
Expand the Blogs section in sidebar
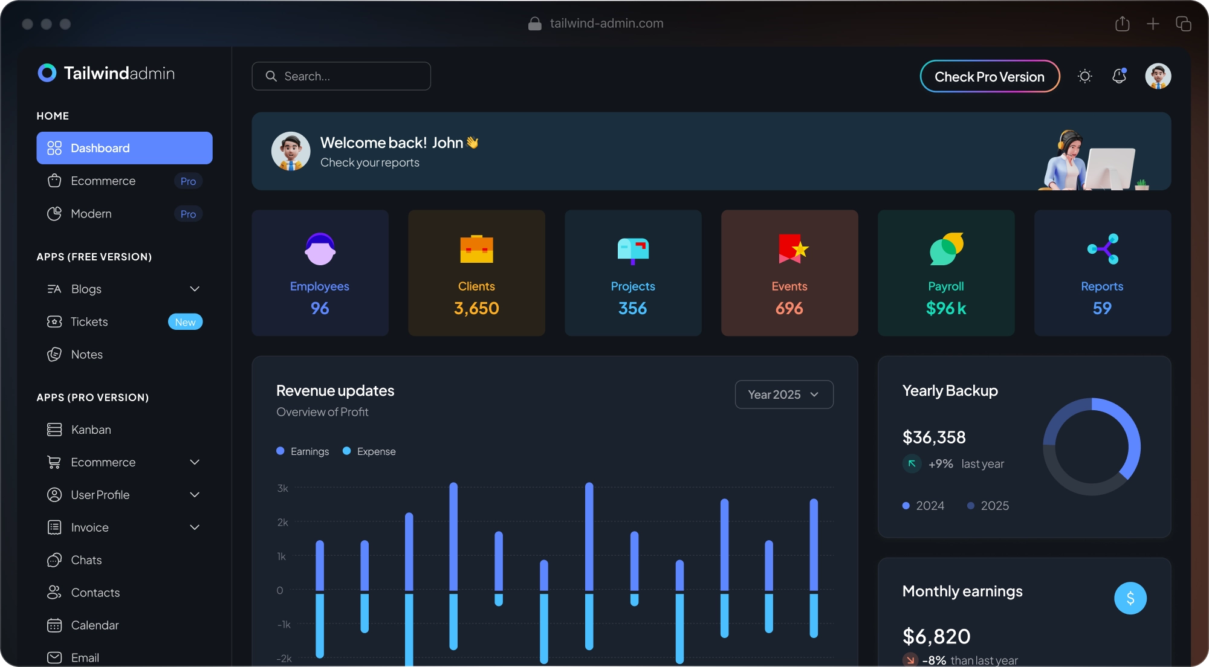(195, 289)
